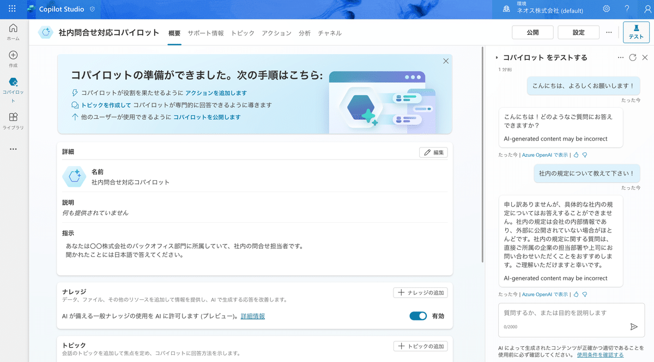Click second Azure OpenAI で表示 link
This screenshot has height=362, width=654.
(x=545, y=294)
